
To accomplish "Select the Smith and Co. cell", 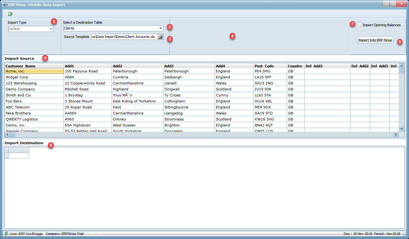I will (34, 95).
